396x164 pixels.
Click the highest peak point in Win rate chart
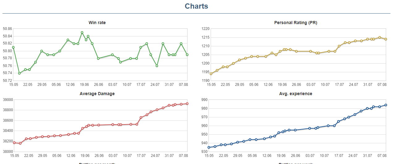point(82,32)
